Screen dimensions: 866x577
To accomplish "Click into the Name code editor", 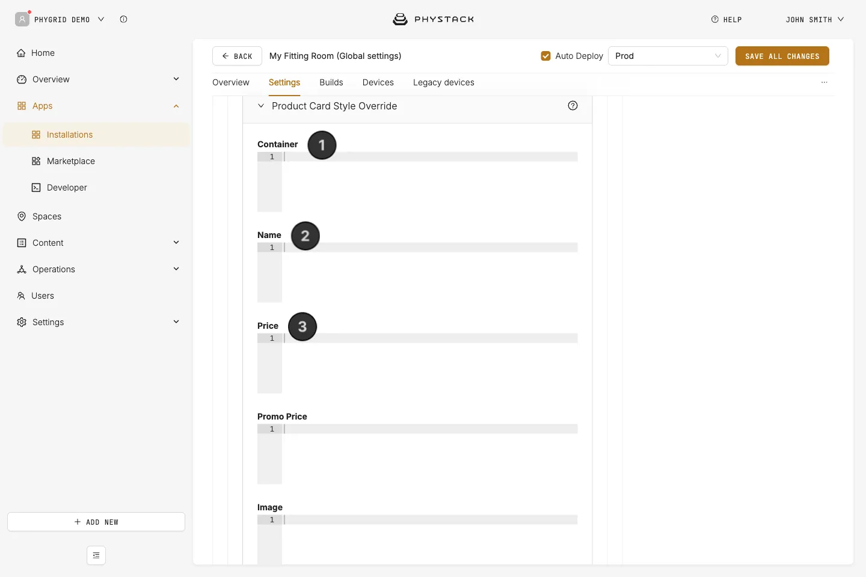I will pos(417,273).
